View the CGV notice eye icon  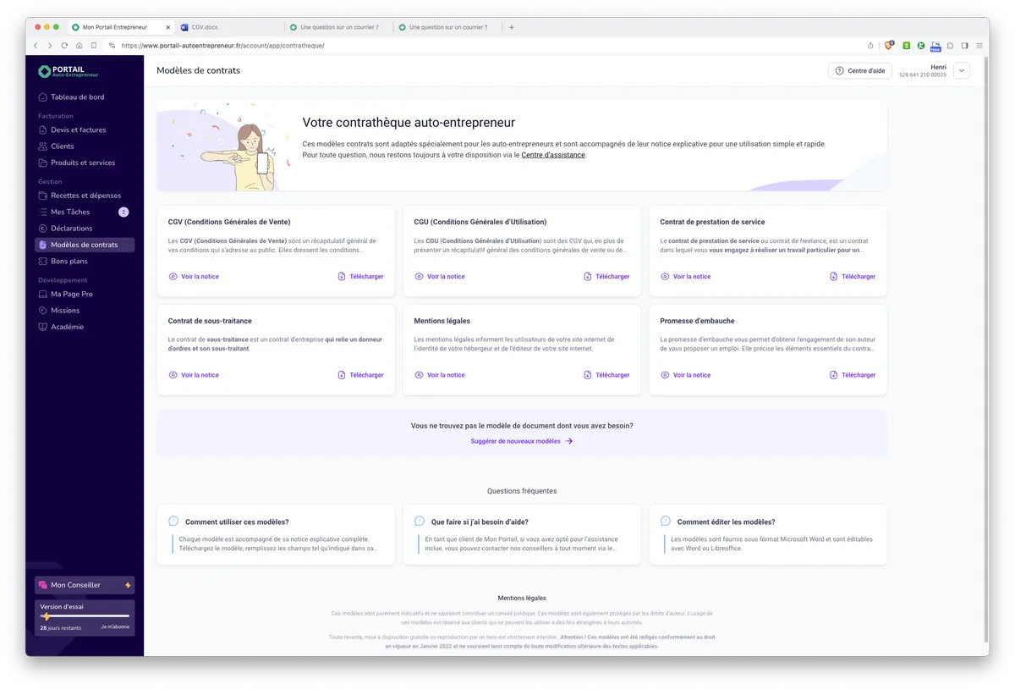click(173, 277)
